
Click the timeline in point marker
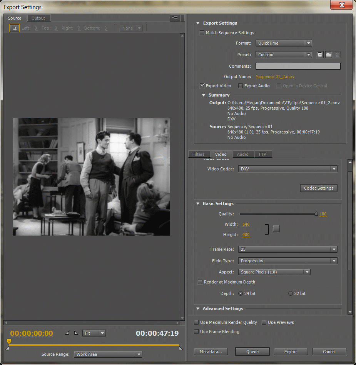tap(7, 348)
